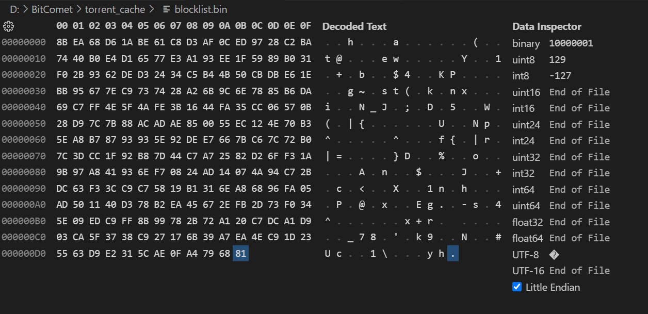
Task: Open the D: drive breadcrumb
Action: (14, 9)
